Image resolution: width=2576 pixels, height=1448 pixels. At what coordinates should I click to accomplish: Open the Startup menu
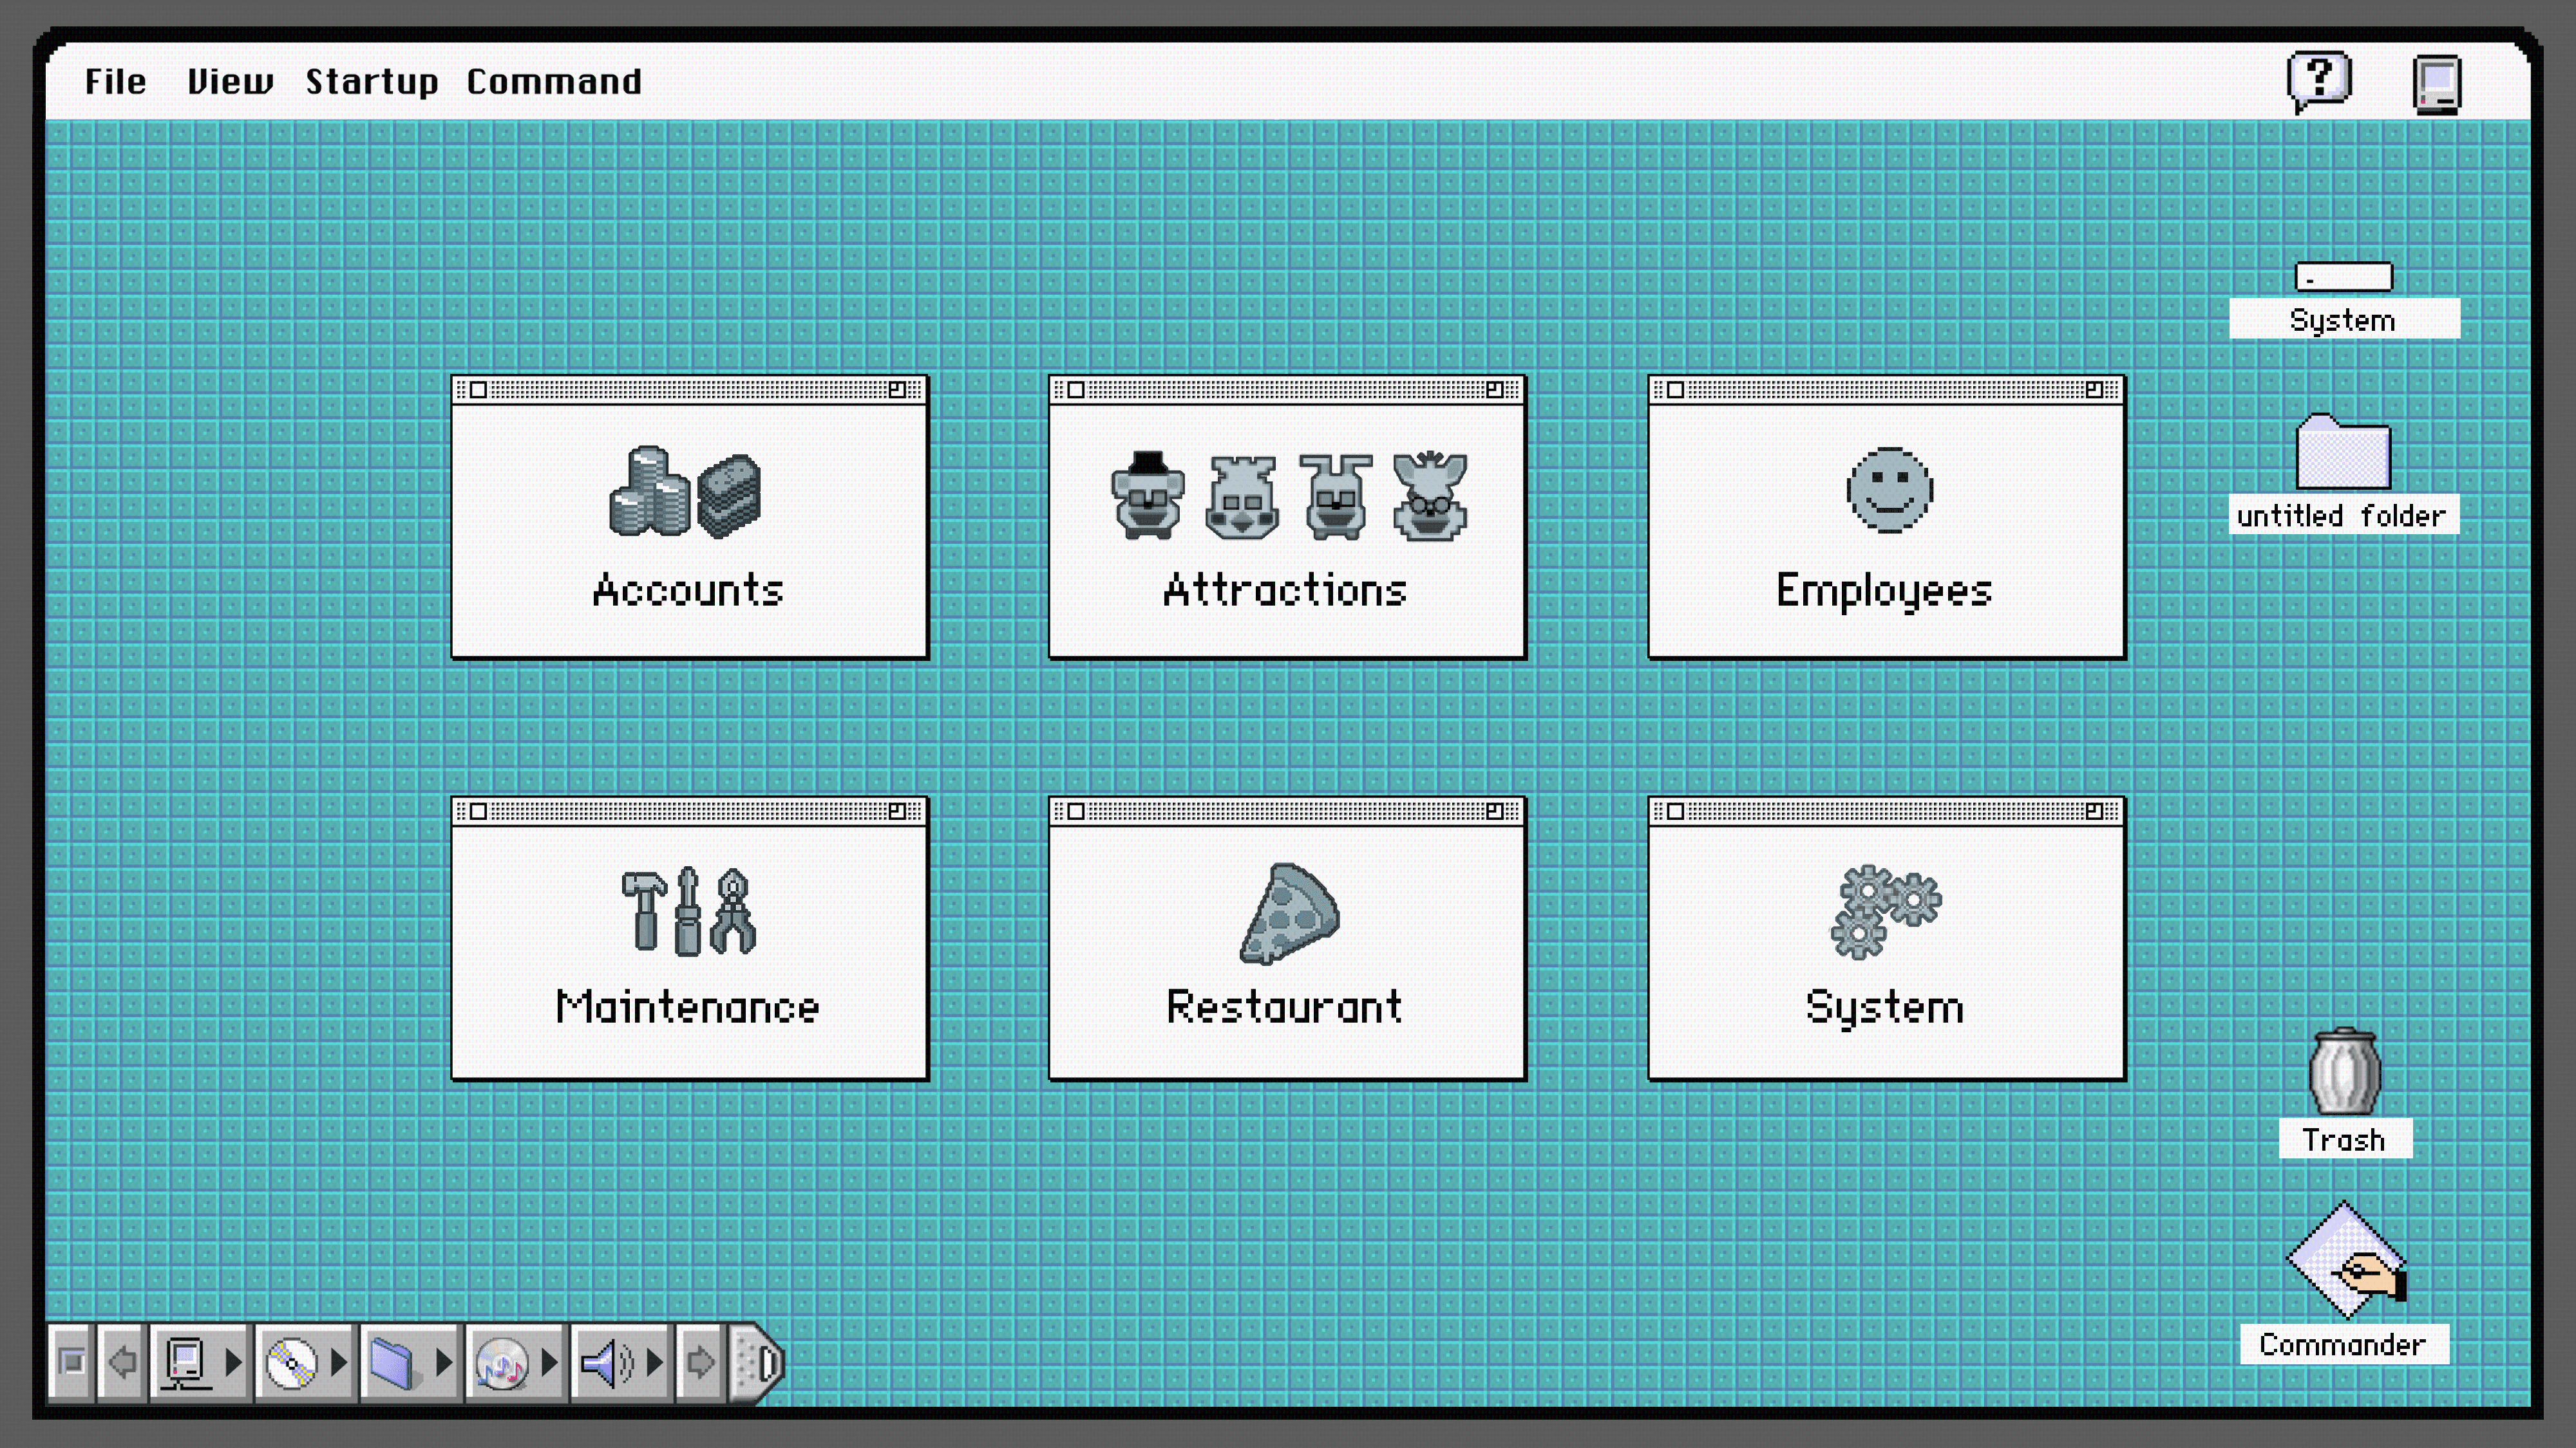pyautogui.click(x=371, y=82)
